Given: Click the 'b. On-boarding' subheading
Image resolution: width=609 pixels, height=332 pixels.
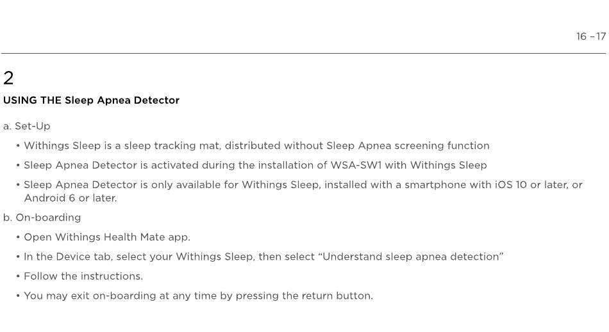Looking at the screenshot, I should click(42, 217).
